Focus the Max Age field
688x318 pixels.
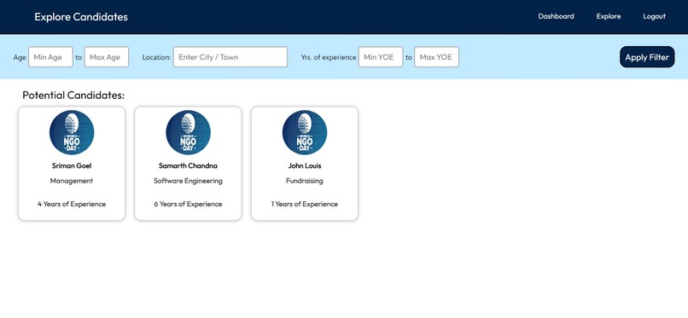(107, 57)
